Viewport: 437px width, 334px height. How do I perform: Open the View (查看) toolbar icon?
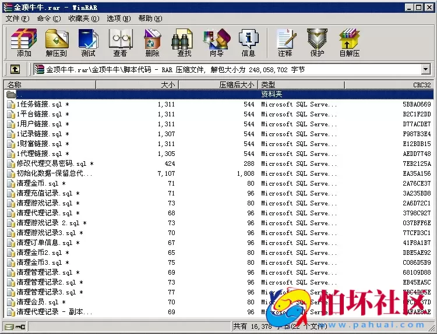click(x=120, y=42)
